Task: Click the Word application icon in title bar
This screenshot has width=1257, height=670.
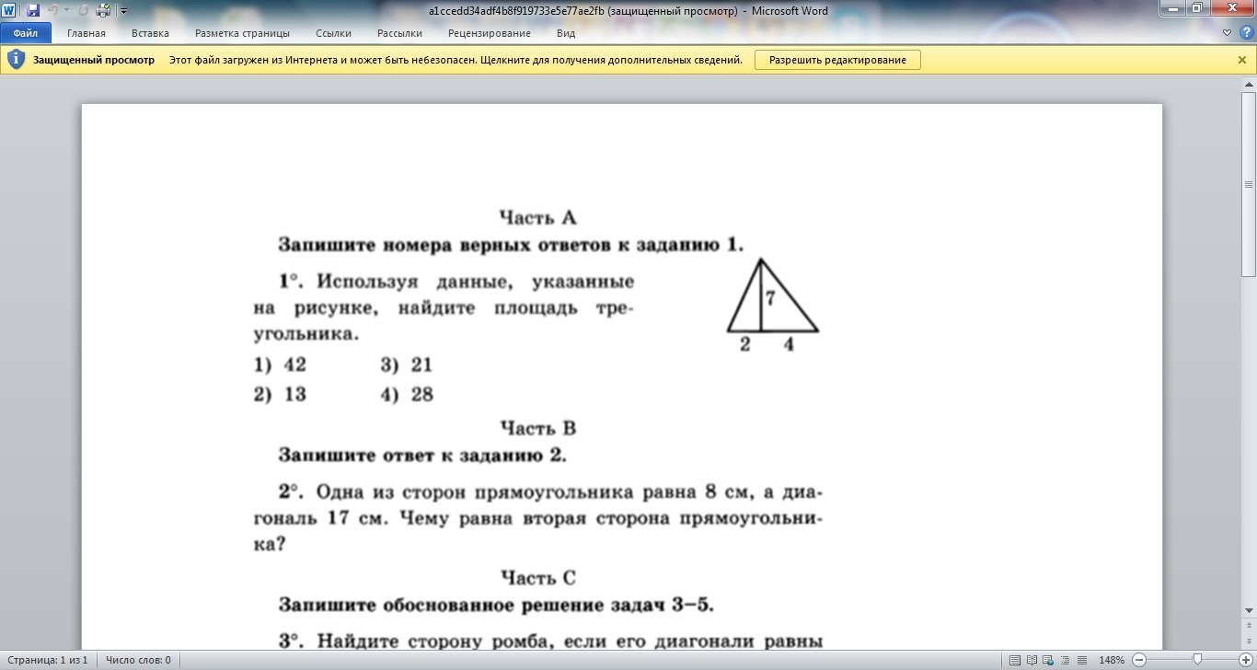Action: (10, 11)
